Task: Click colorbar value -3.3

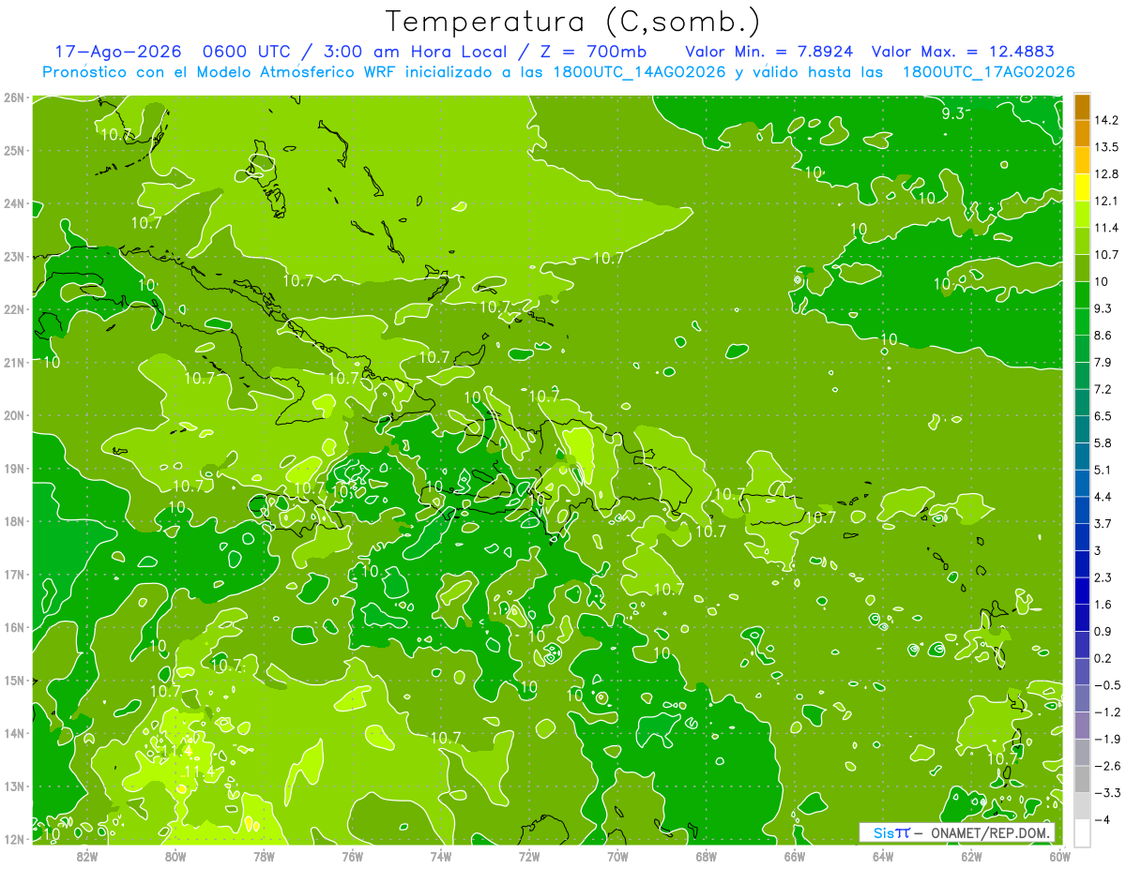Action: tap(1107, 793)
